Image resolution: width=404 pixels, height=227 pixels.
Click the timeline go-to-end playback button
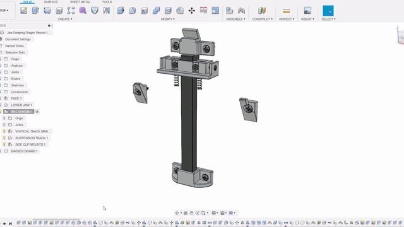(10, 224)
